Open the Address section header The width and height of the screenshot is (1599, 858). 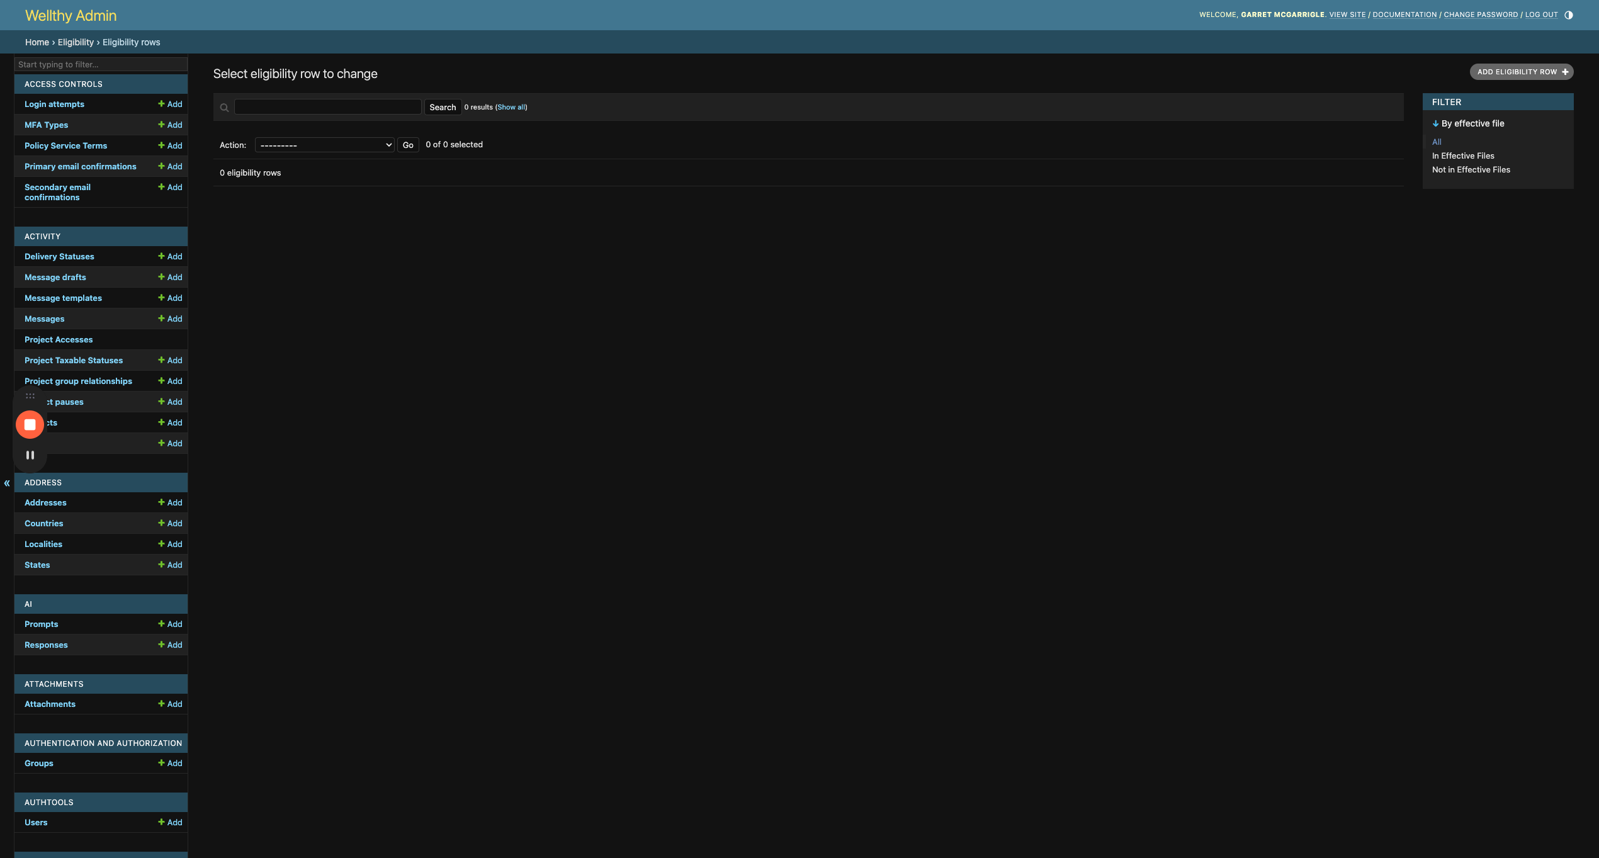(43, 482)
